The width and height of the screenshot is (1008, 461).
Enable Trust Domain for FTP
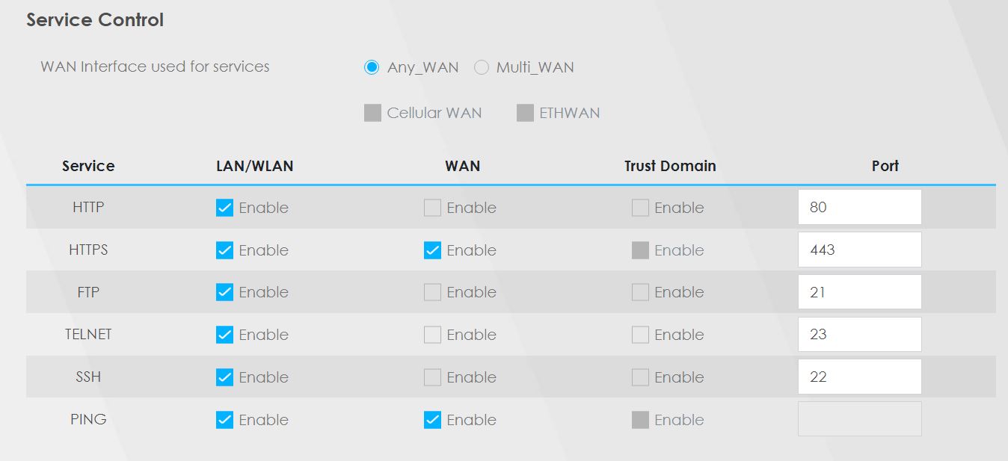click(640, 292)
